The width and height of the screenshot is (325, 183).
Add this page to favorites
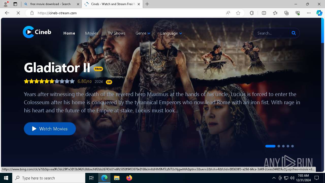point(238,13)
